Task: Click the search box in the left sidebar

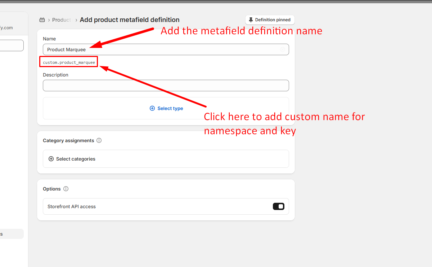Action: coord(11,45)
